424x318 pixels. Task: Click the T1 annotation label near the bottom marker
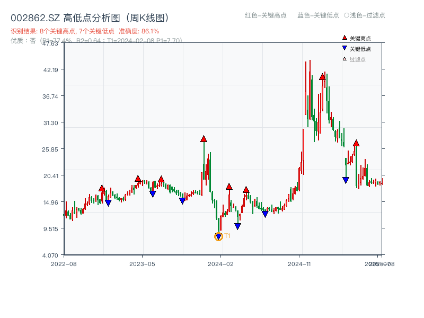[227, 235]
